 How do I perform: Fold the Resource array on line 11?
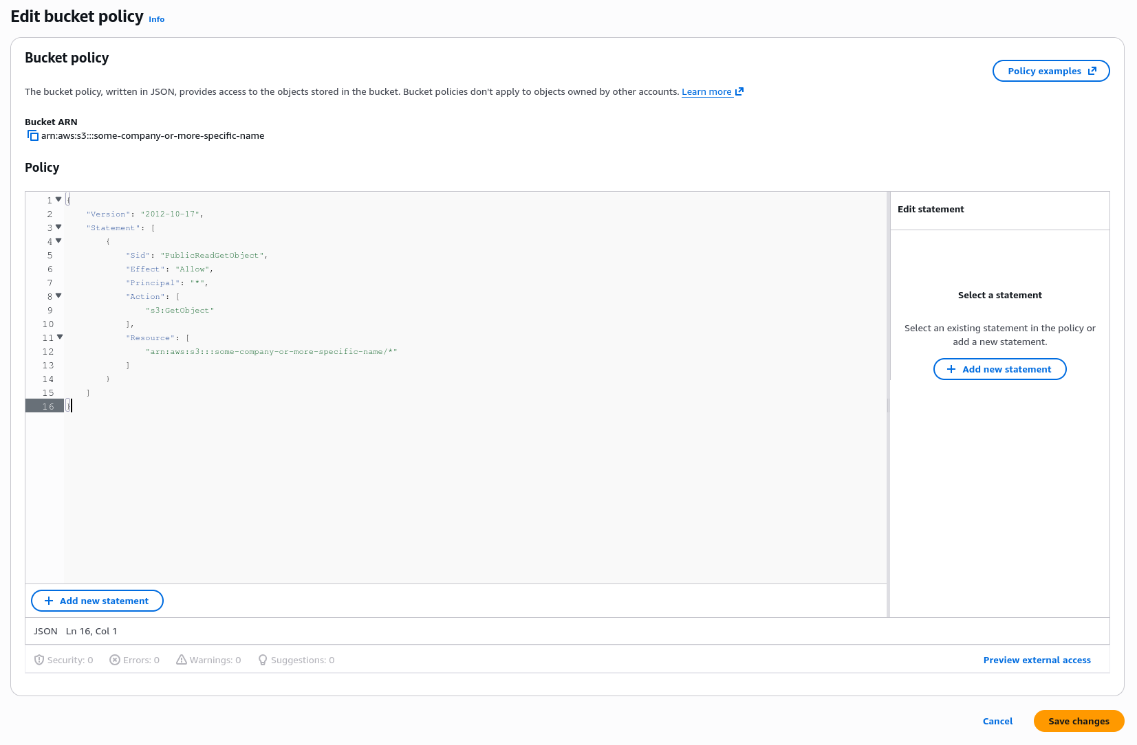(60, 337)
